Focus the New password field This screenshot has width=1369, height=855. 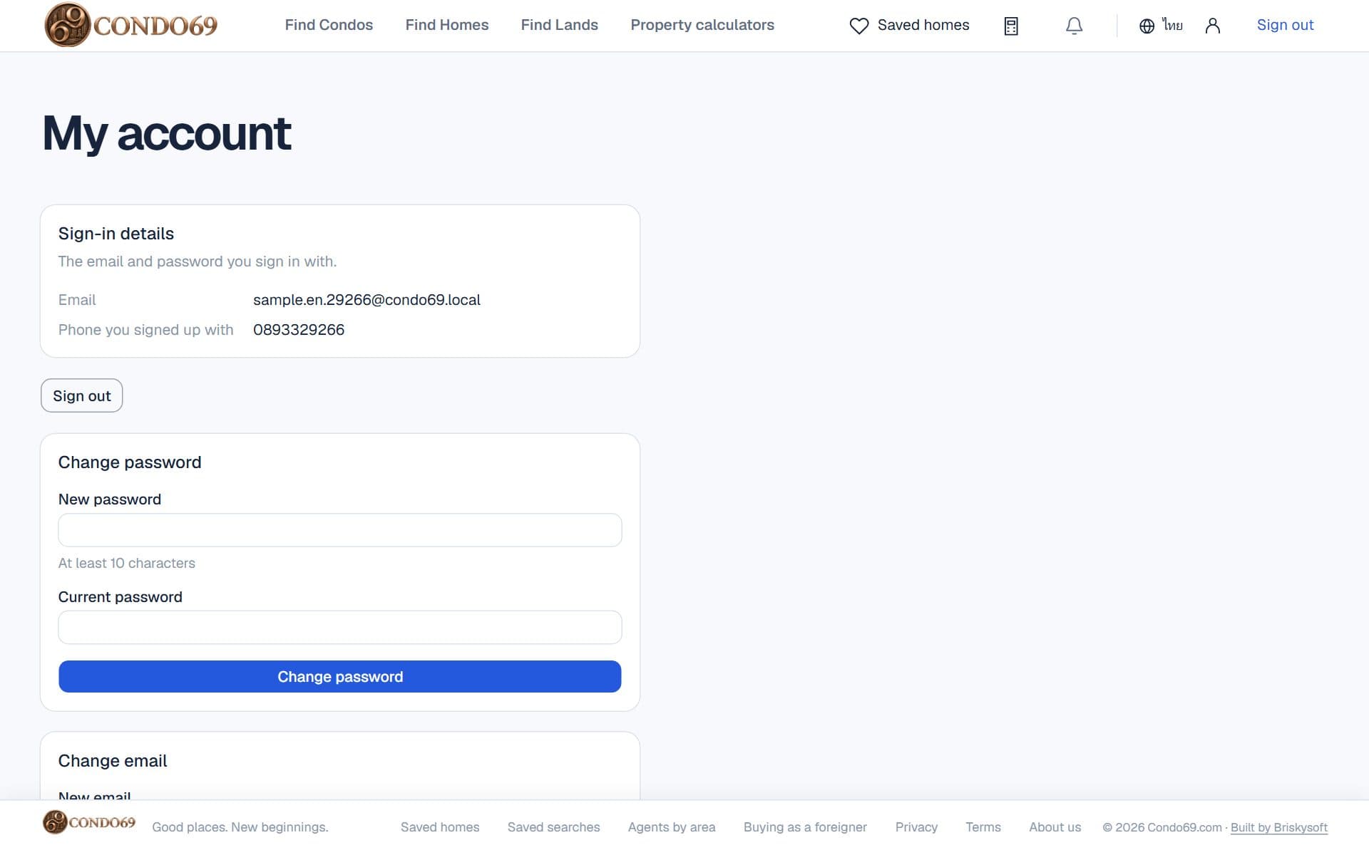click(x=340, y=530)
